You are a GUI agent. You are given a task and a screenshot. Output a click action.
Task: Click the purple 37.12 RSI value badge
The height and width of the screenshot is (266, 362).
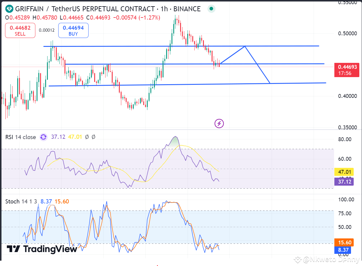tap(344, 182)
